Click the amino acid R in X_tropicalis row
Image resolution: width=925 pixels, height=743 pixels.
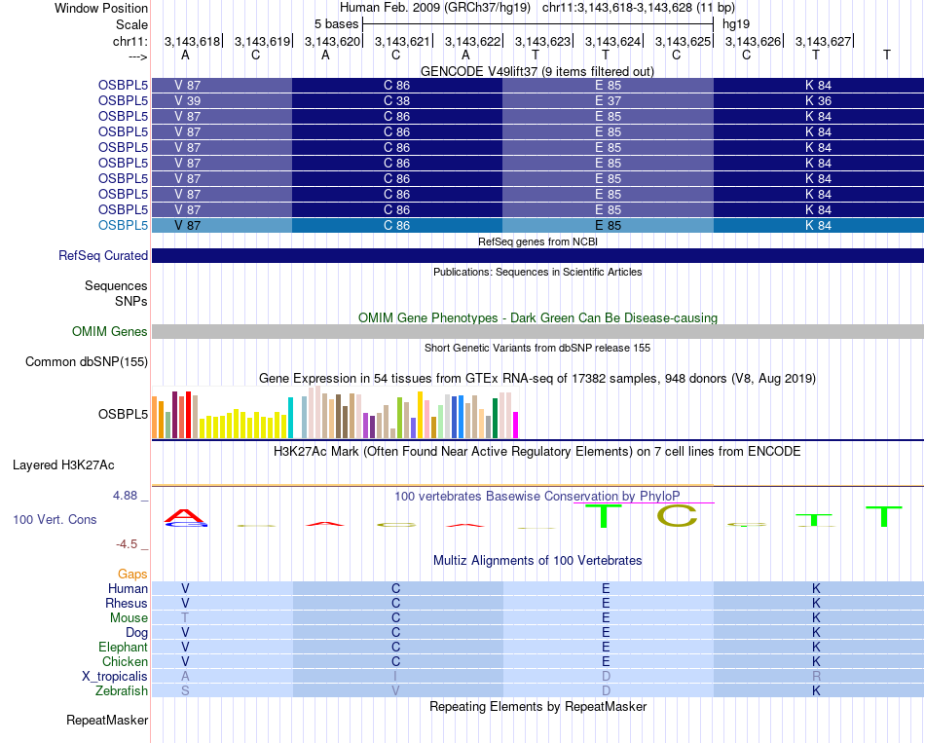(x=817, y=677)
